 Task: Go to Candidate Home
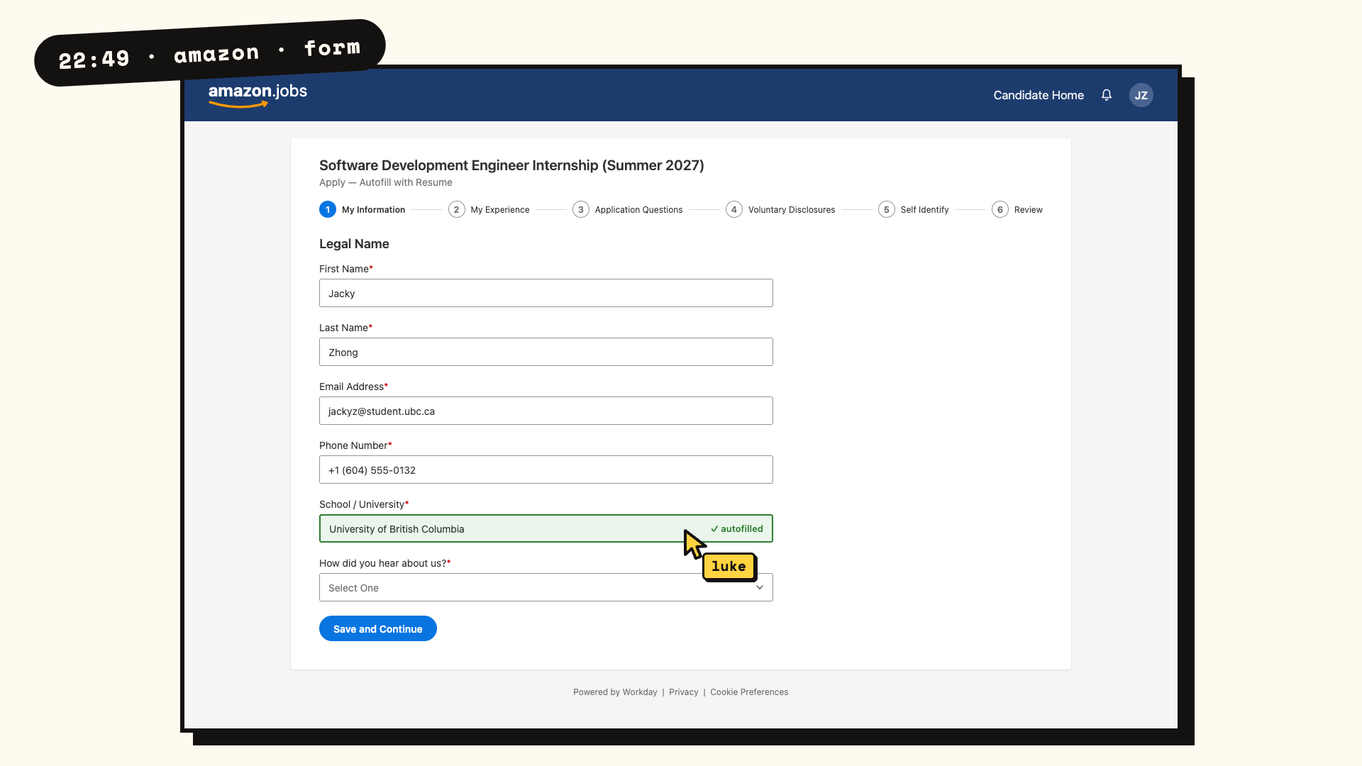[x=1039, y=95]
